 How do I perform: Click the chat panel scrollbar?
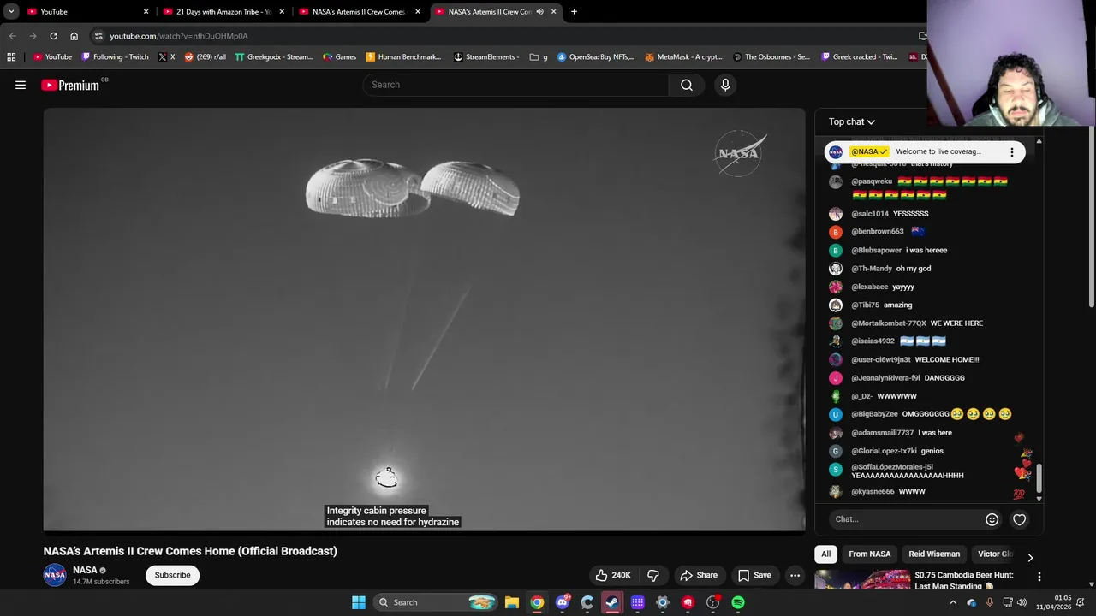(1039, 480)
